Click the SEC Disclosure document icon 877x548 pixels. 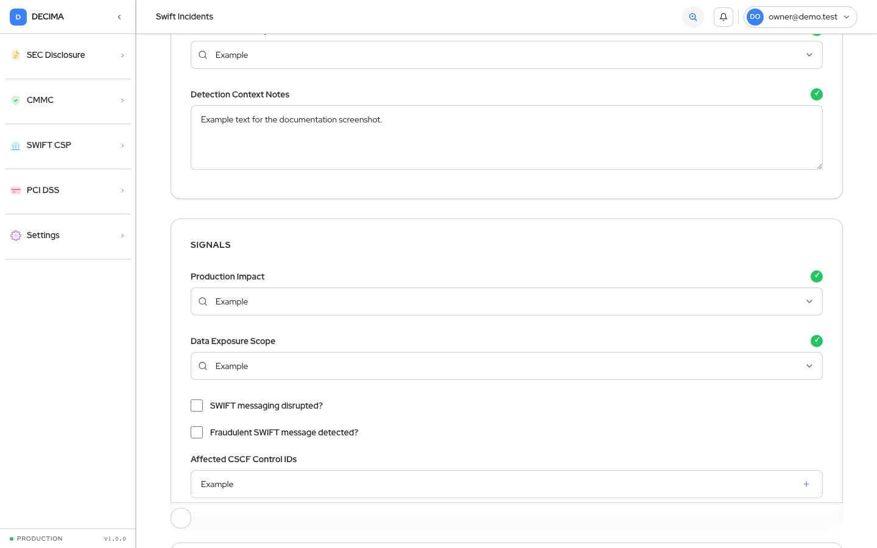16,55
